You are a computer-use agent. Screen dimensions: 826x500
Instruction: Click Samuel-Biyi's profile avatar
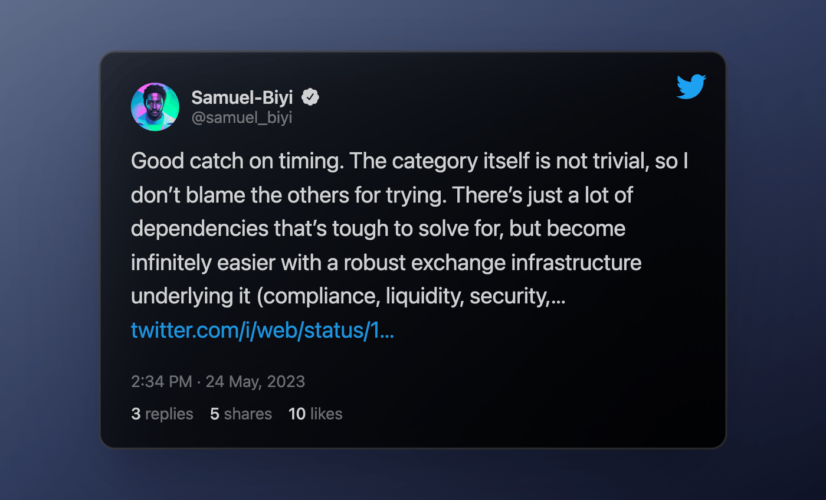(155, 106)
